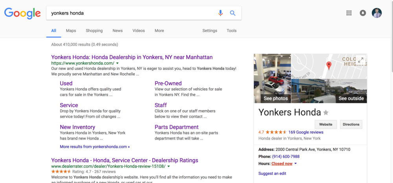Open the account profile picture
The image size is (393, 183).
coord(376,13)
